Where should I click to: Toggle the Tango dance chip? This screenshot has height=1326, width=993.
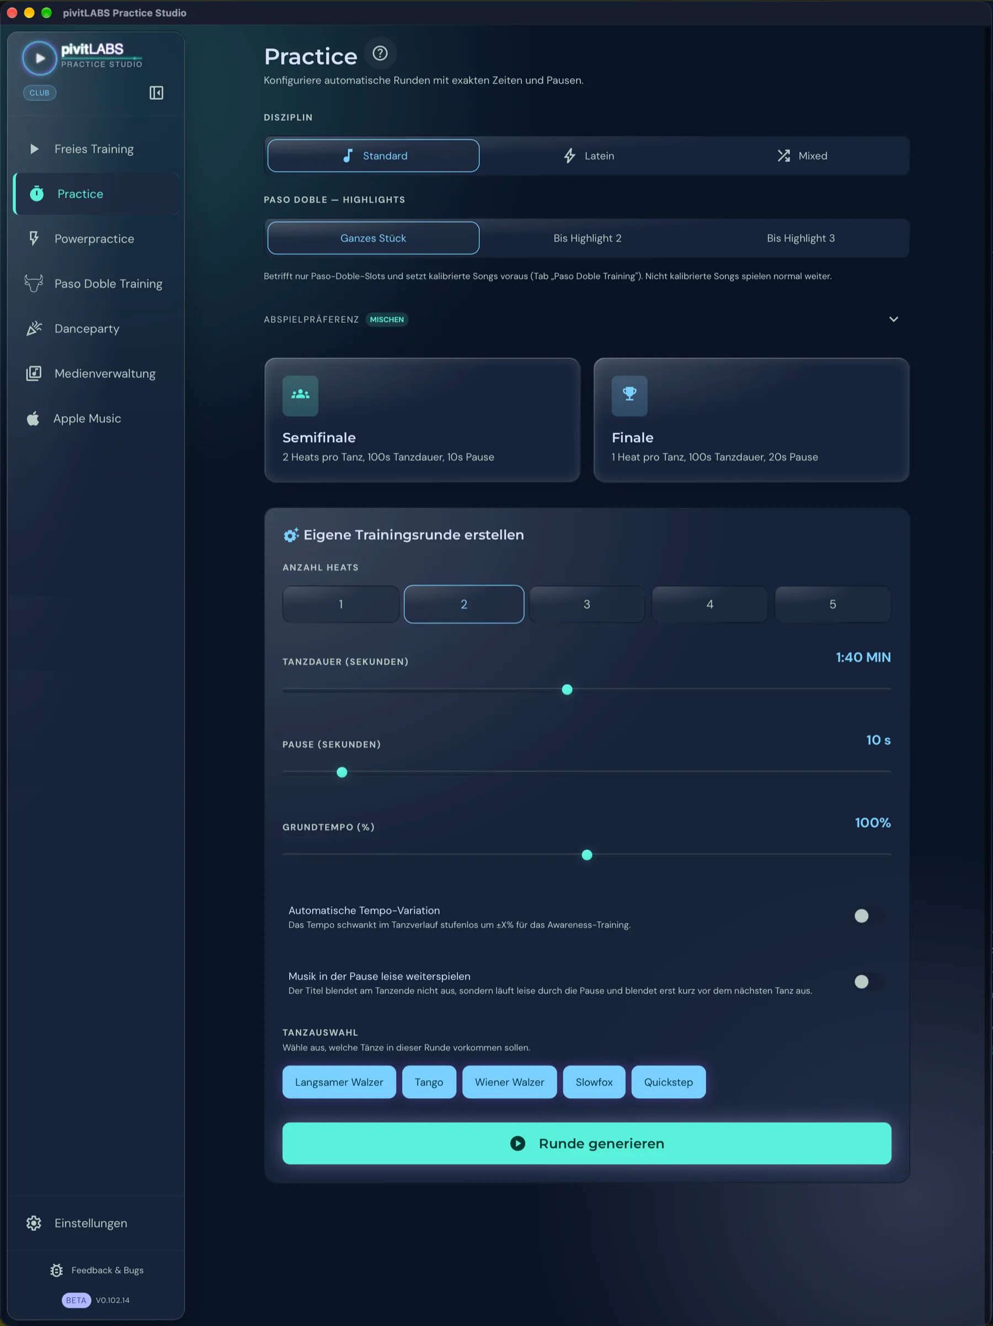(x=429, y=1082)
